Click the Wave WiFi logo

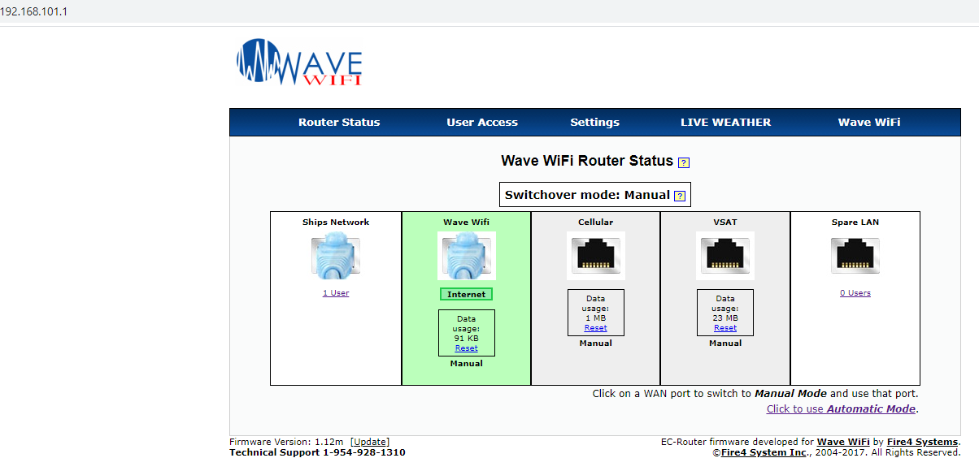(x=299, y=62)
